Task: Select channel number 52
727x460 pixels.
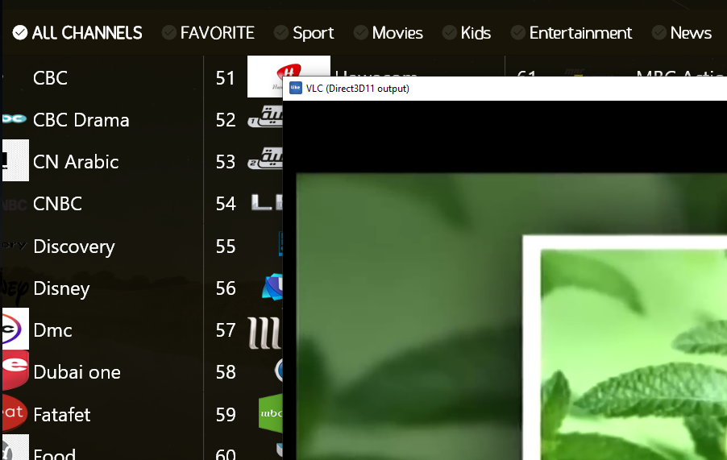Action: point(226,120)
